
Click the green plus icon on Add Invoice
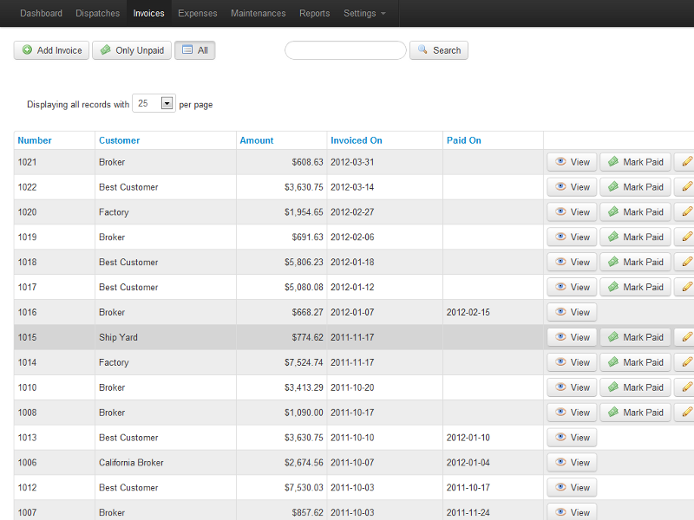25,50
